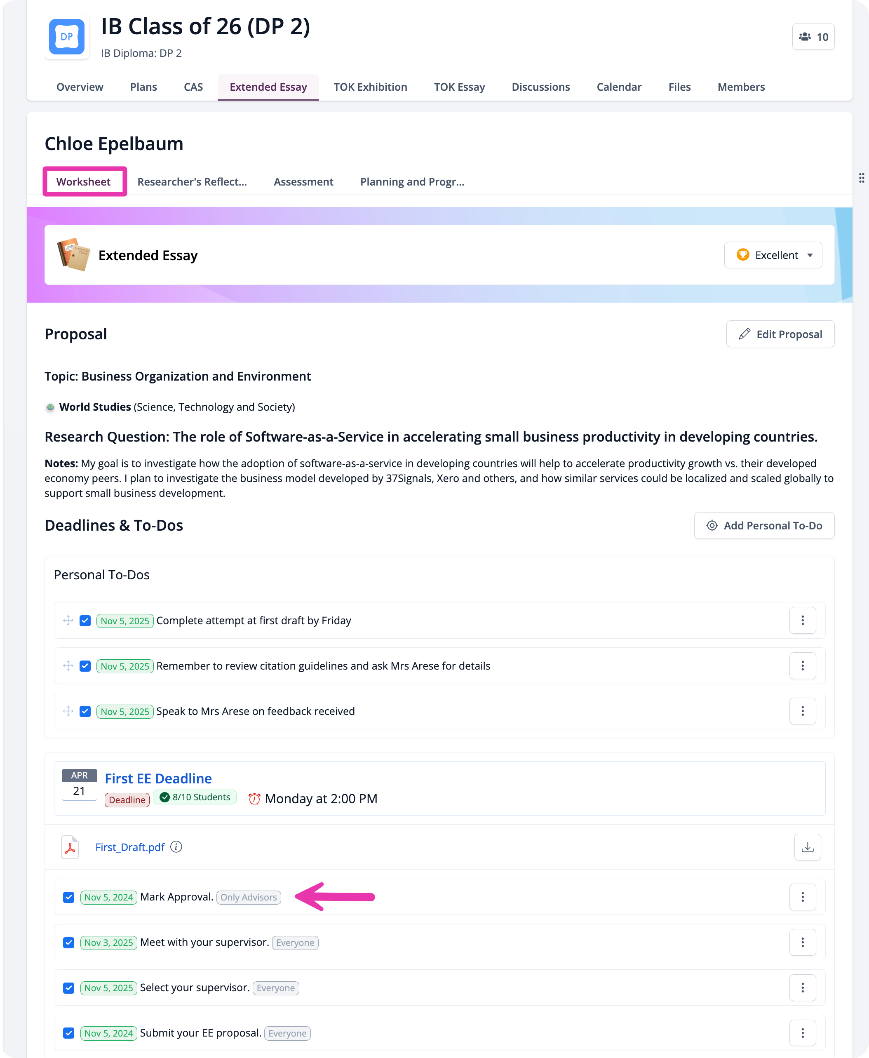Open options menu for Select your supervisor task

coord(802,987)
